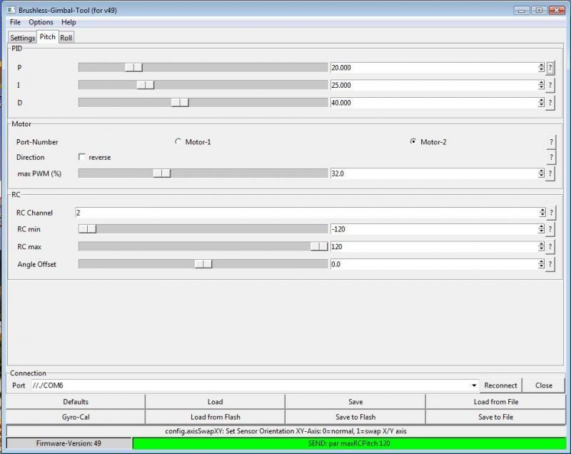Screen dimensions: 571x454
Task: Click the help button for D gain
Action: click(550, 103)
